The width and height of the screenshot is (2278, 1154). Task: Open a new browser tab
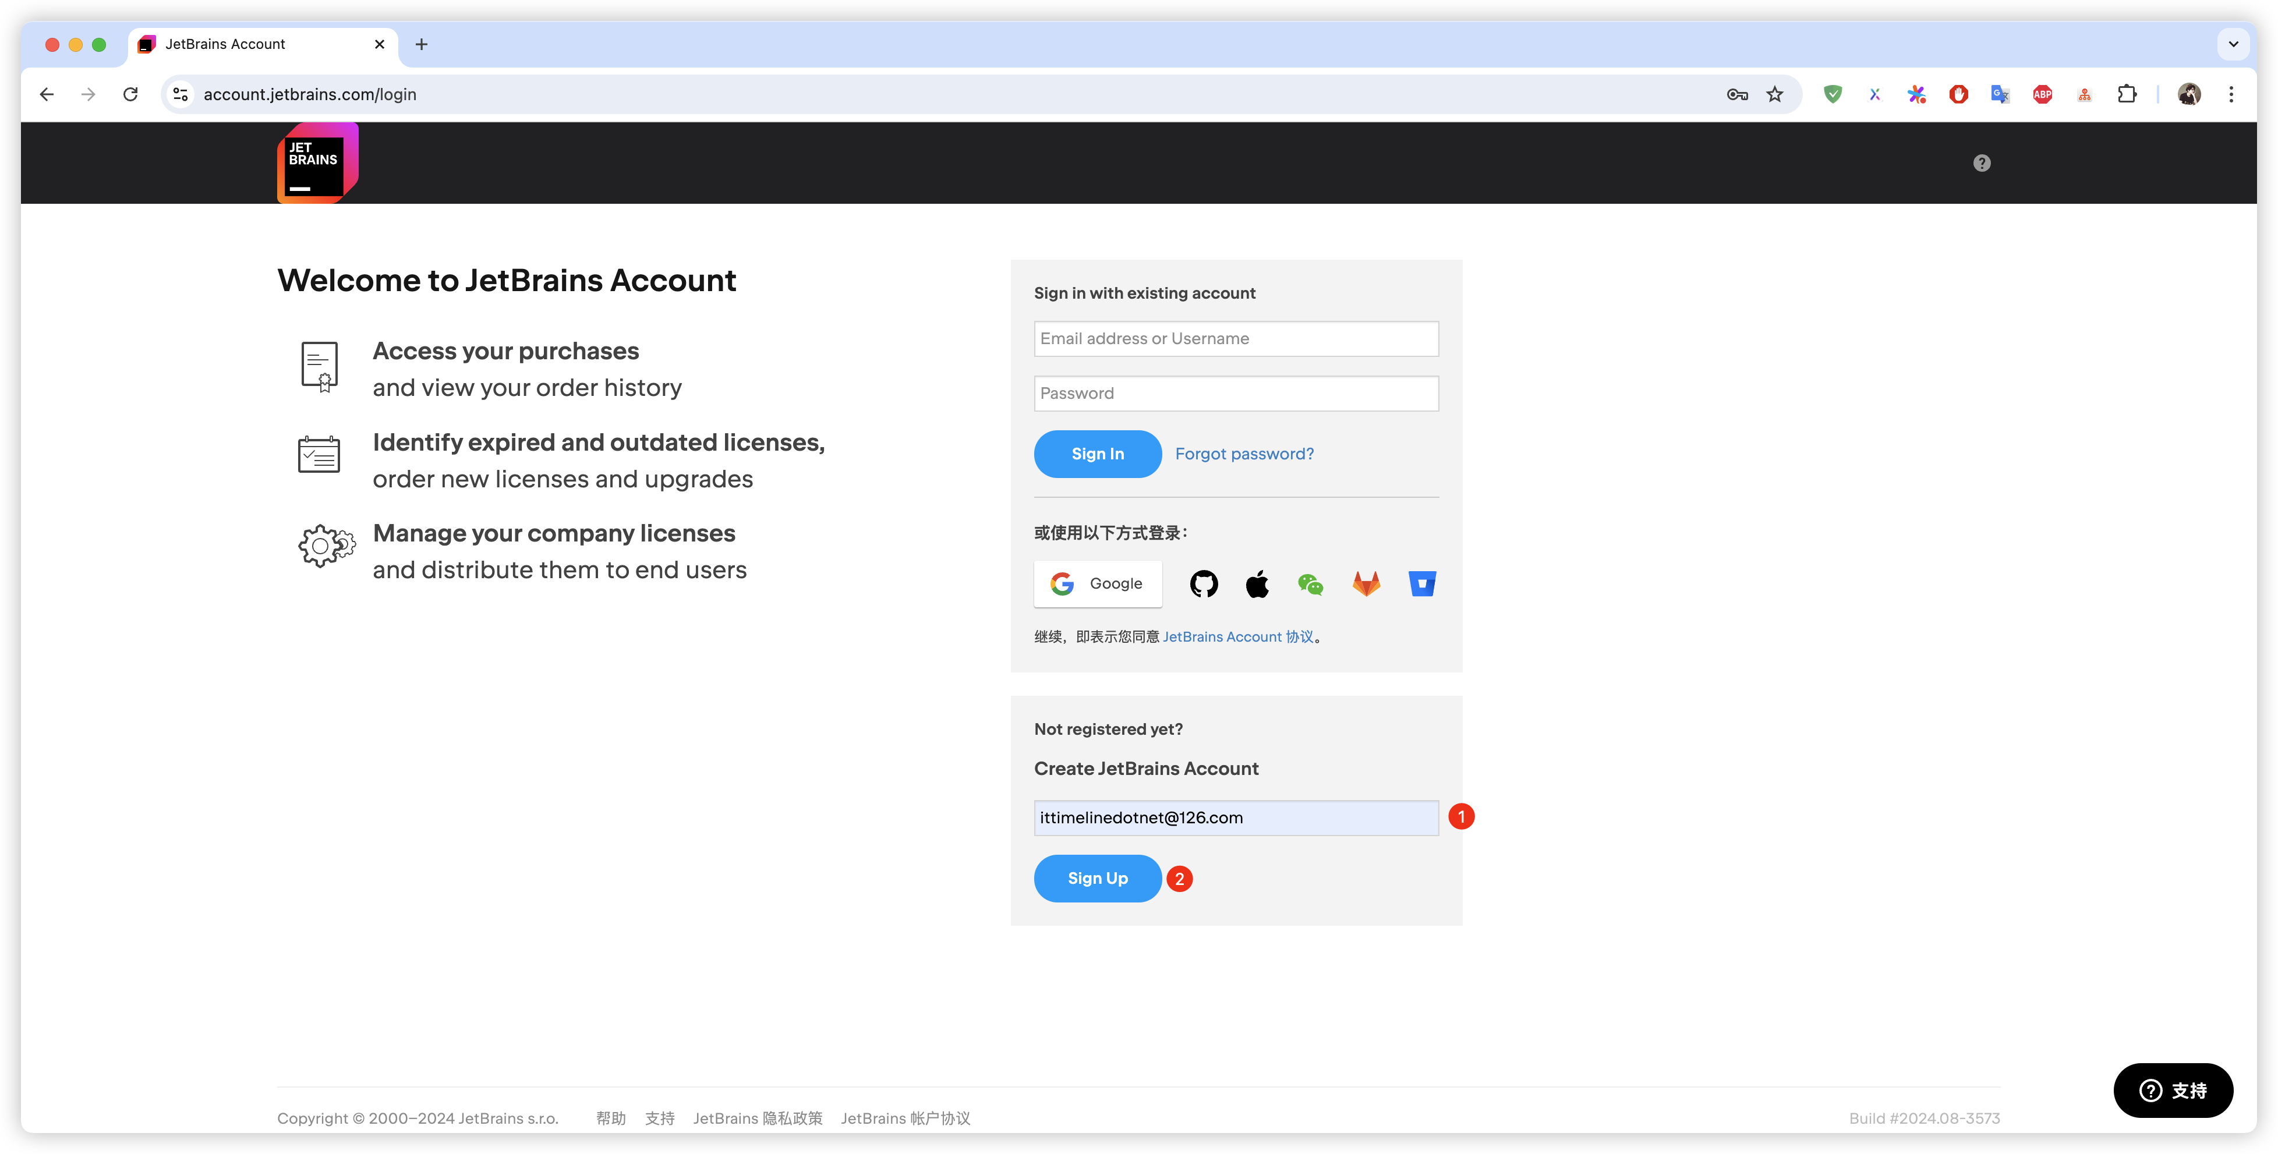(422, 44)
